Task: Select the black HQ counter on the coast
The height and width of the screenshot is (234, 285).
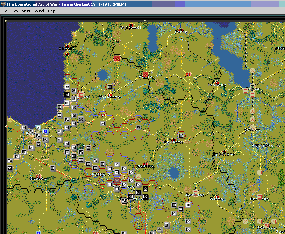Action: pyautogui.click(x=67, y=95)
